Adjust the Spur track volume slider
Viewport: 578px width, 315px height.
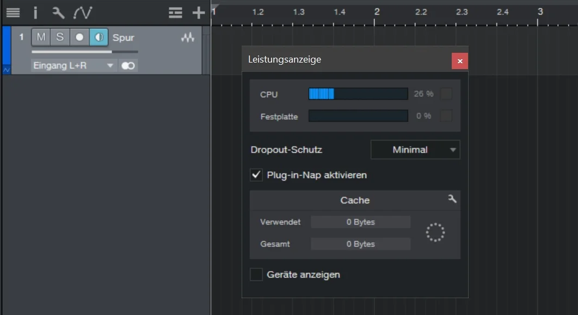click(85, 52)
